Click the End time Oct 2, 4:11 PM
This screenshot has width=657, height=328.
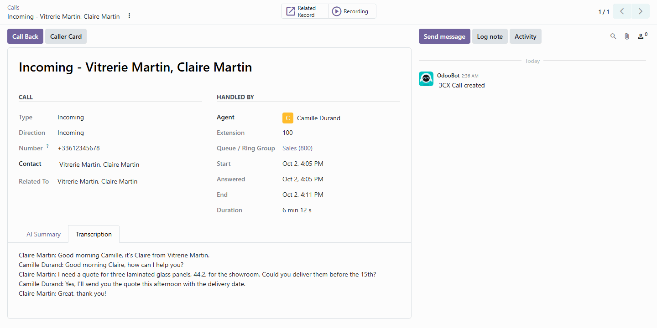[303, 195]
